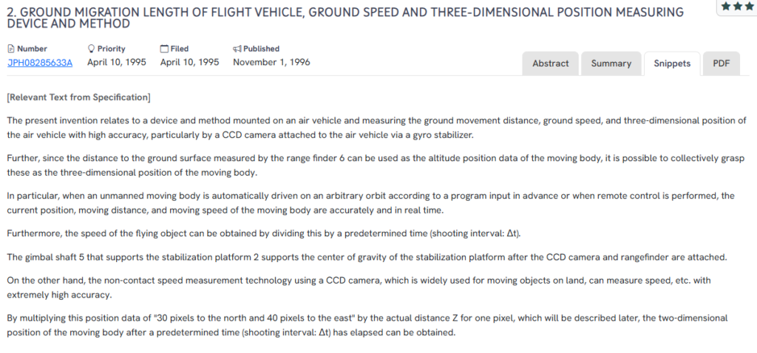
Task: Click the middle star in the rating
Action: tap(738, 7)
